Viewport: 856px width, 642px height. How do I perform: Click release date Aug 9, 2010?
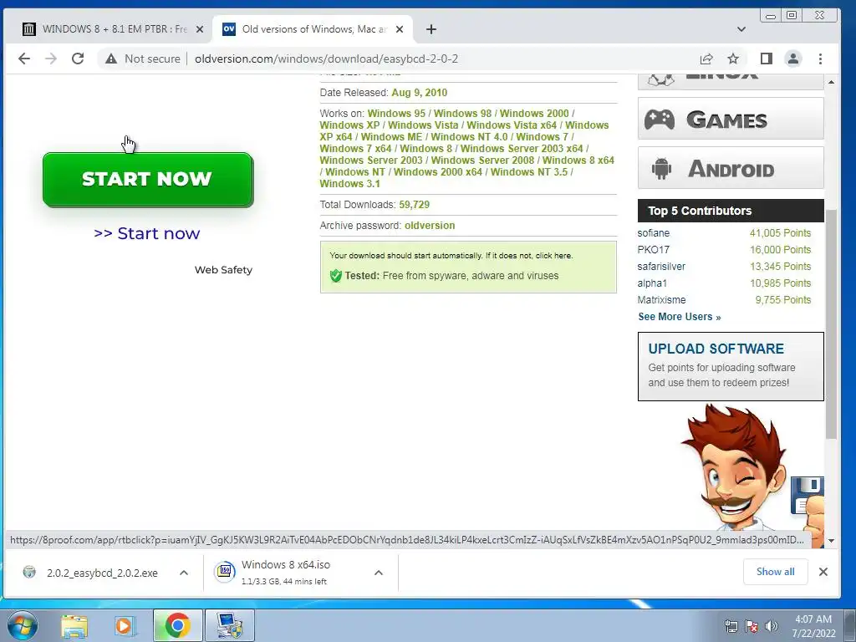pos(420,93)
